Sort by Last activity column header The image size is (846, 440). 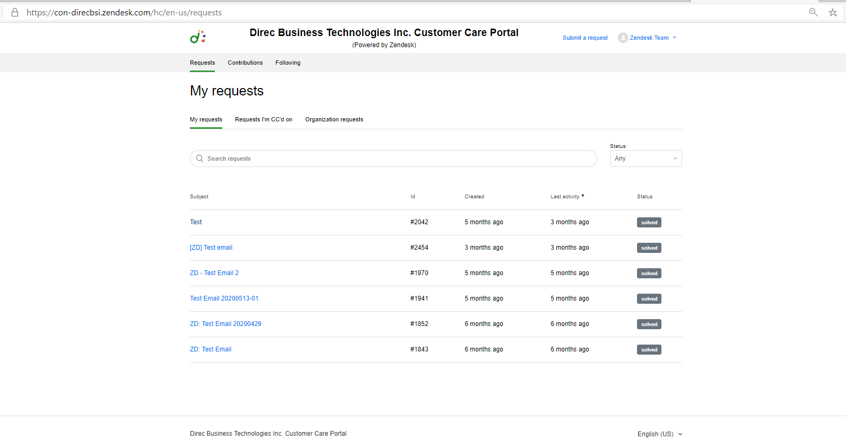pyautogui.click(x=567, y=197)
